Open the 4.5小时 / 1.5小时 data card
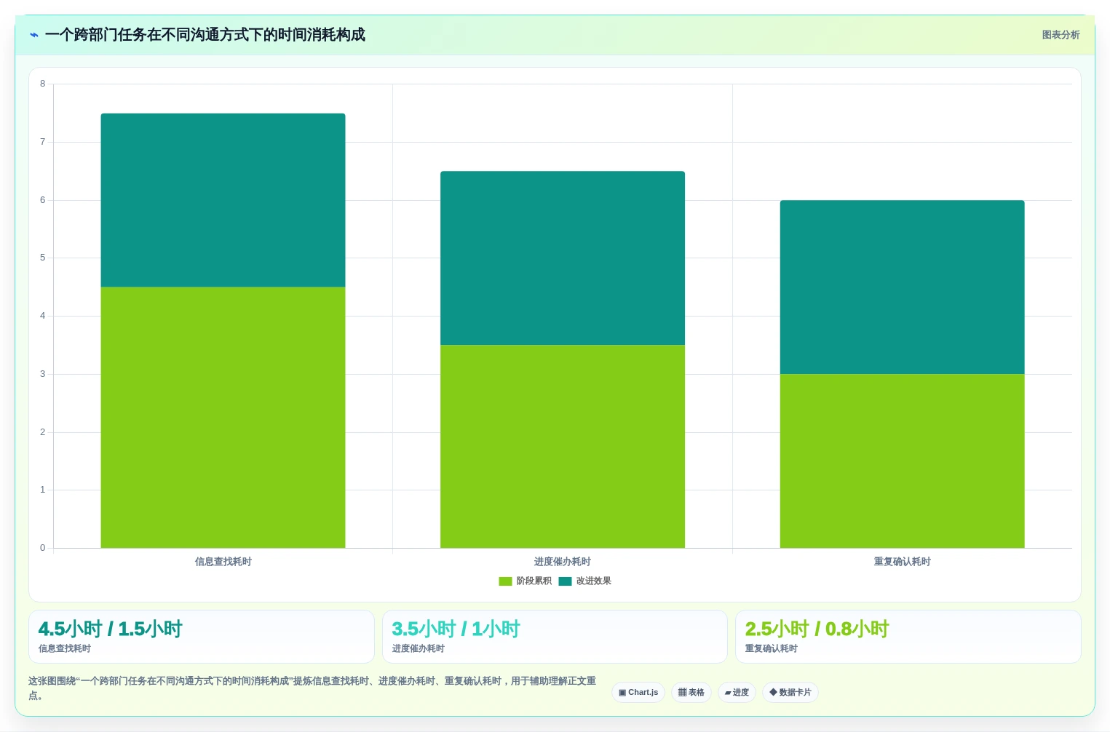This screenshot has height=732, width=1110. 202,637
